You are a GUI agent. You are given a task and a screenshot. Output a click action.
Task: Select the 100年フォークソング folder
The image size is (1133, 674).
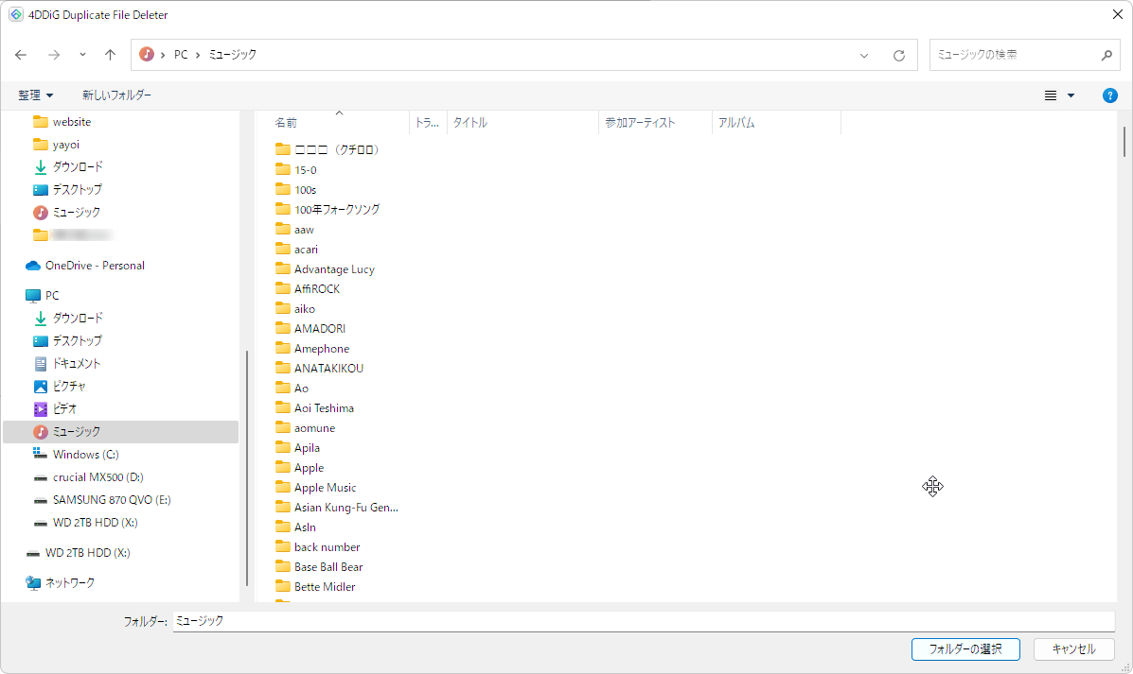pyautogui.click(x=328, y=209)
